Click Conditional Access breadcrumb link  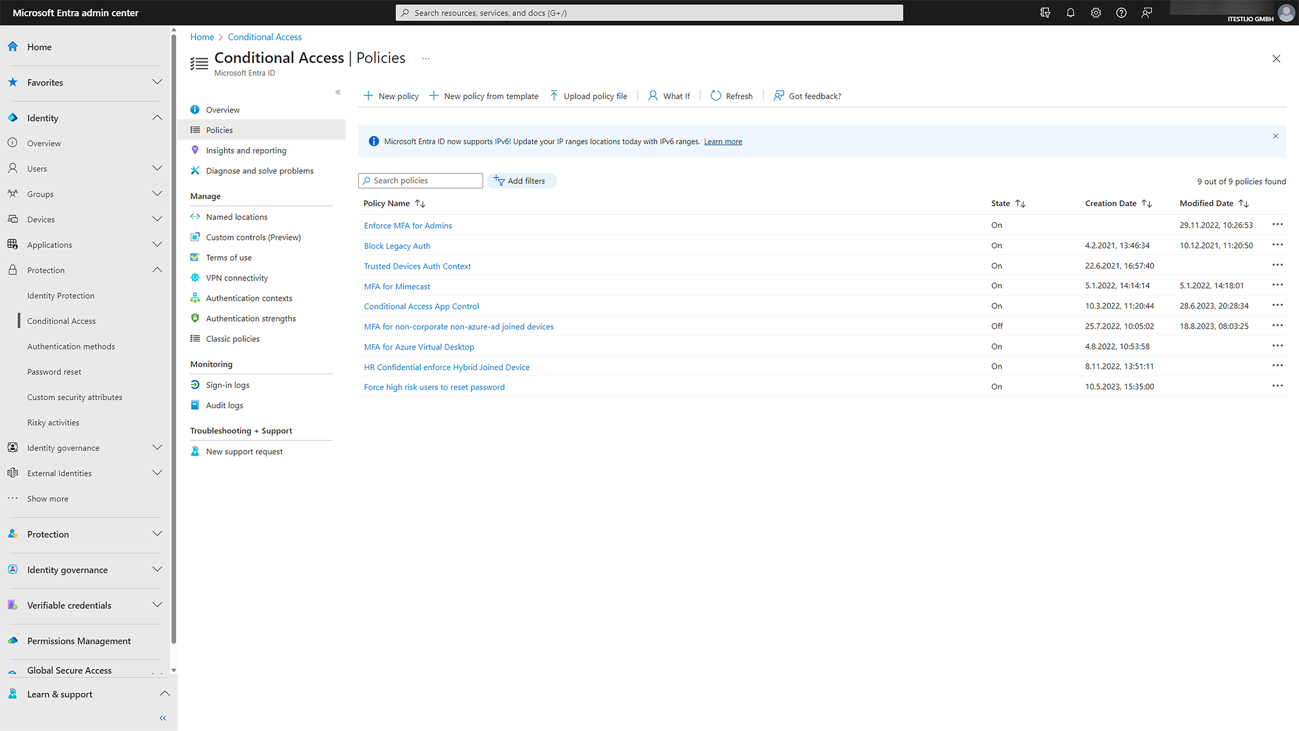(264, 37)
